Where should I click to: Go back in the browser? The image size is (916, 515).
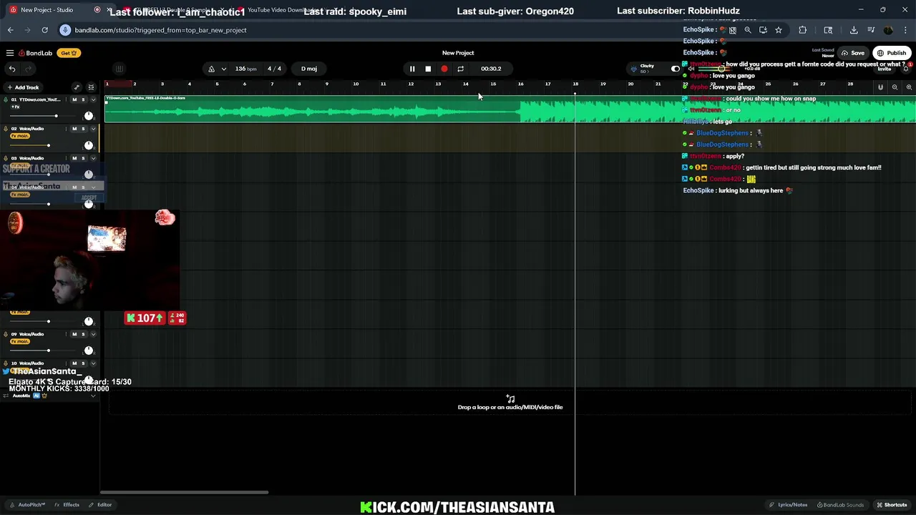[x=11, y=30]
